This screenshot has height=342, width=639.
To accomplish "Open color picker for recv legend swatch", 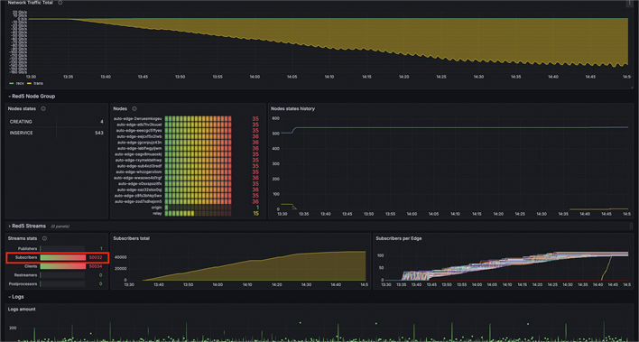I will (x=11, y=83).
